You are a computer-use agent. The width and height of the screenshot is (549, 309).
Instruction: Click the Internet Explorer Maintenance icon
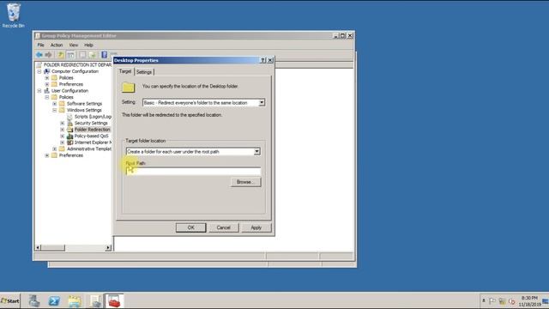[70, 142]
